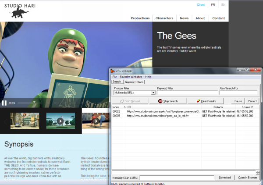Switch to the Search tab
The height and width of the screenshot is (185, 263).
tap(117, 82)
